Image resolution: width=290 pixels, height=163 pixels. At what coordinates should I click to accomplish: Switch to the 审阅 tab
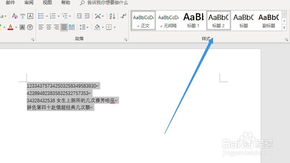(x=29, y=2)
